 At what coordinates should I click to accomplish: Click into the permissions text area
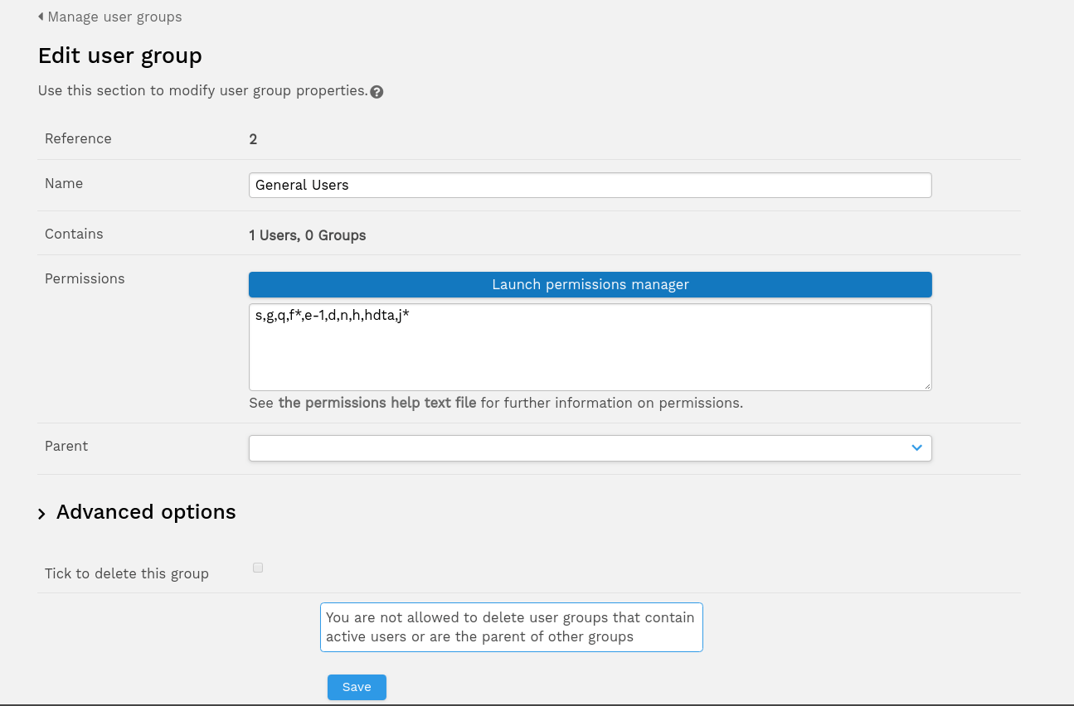590,346
